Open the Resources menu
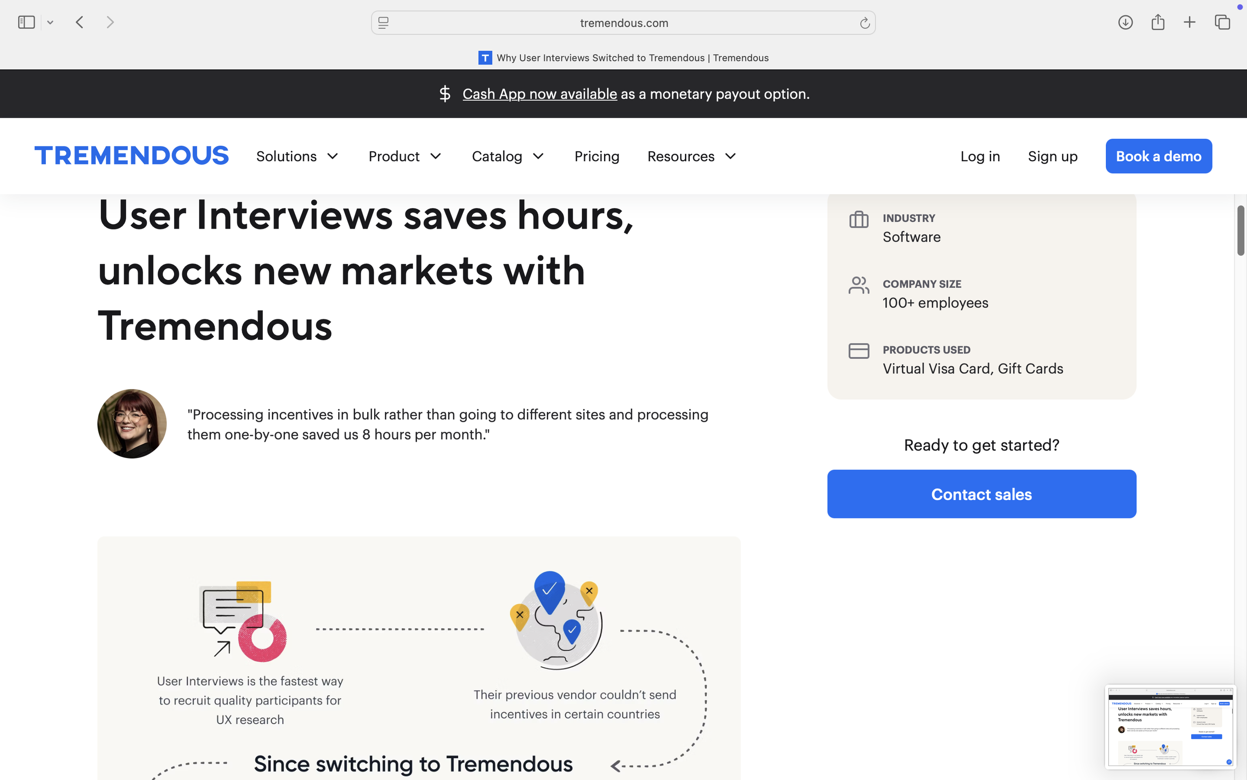Viewport: 1247px width, 780px height. [680, 156]
